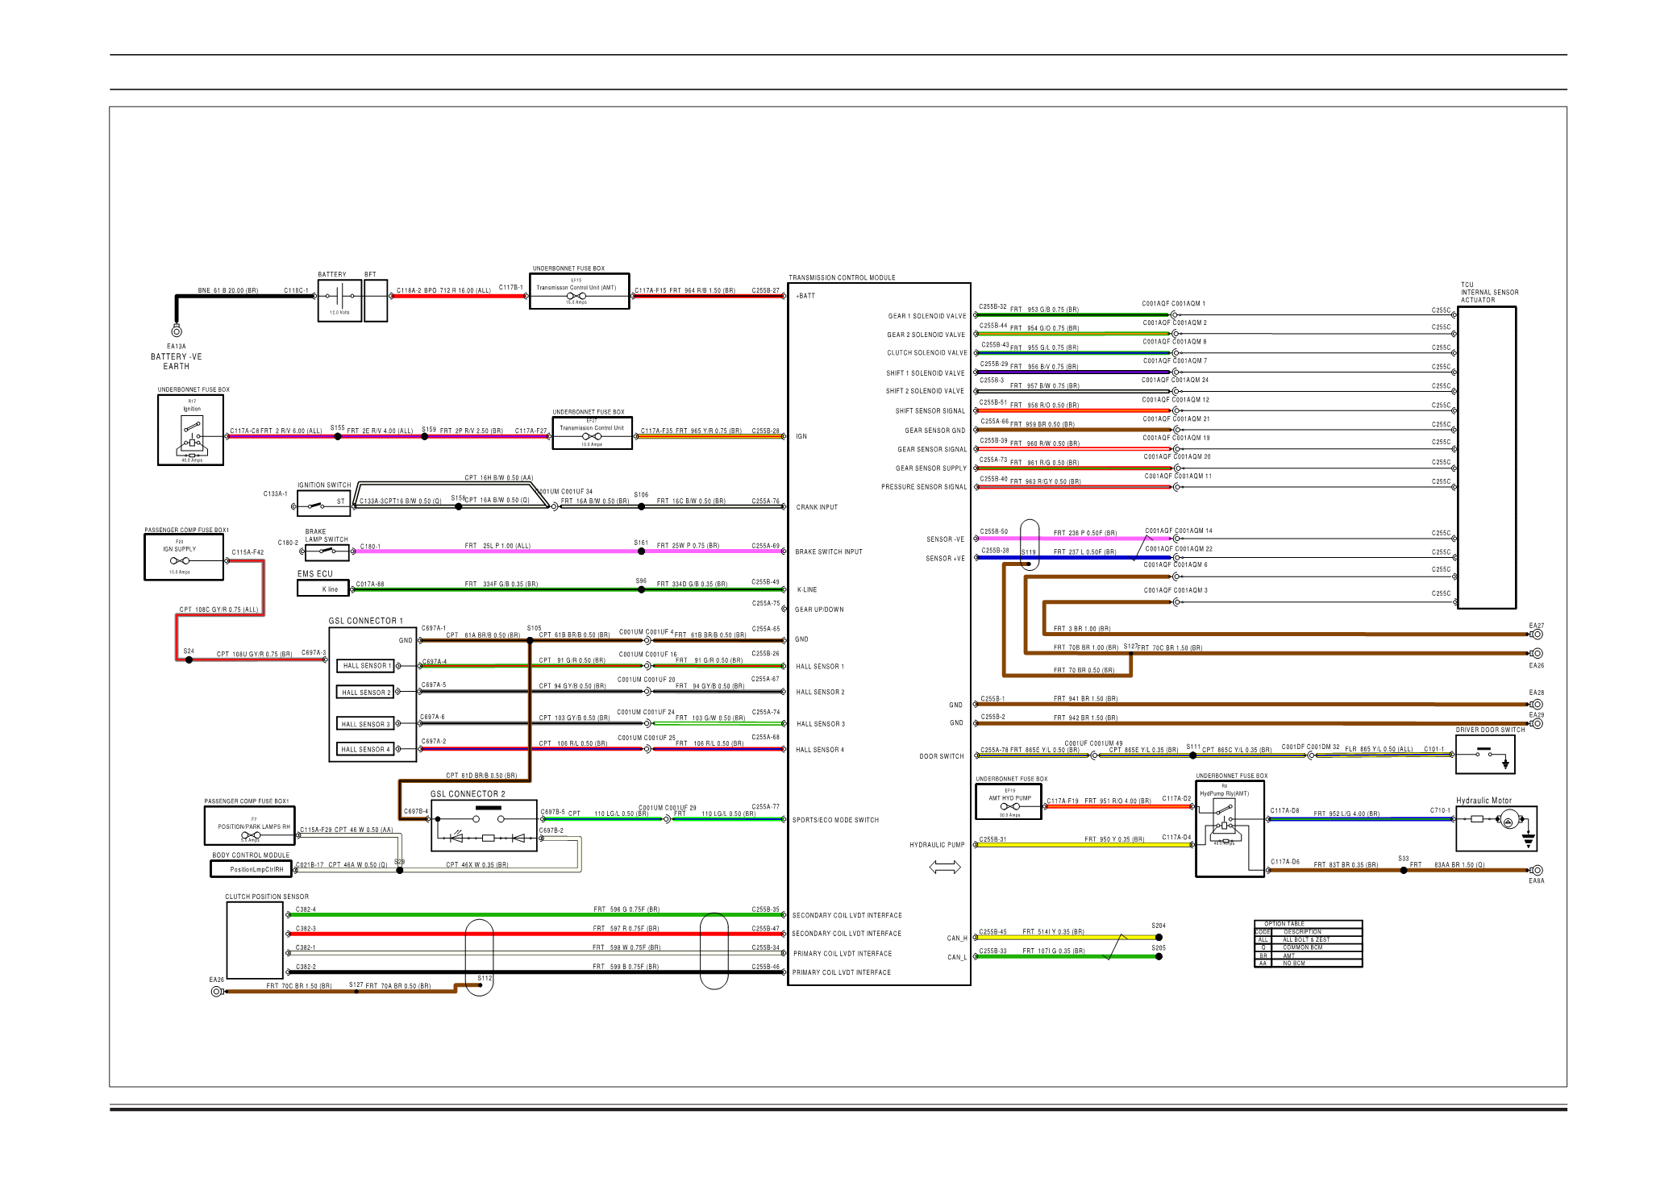Select the OPTION TABLE legend
1677x1186 pixels.
pyautogui.click(x=1308, y=943)
